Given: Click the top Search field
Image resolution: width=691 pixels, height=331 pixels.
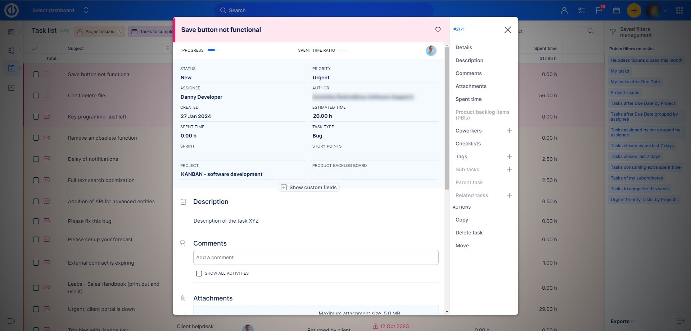Looking at the screenshot, I should point(324,10).
